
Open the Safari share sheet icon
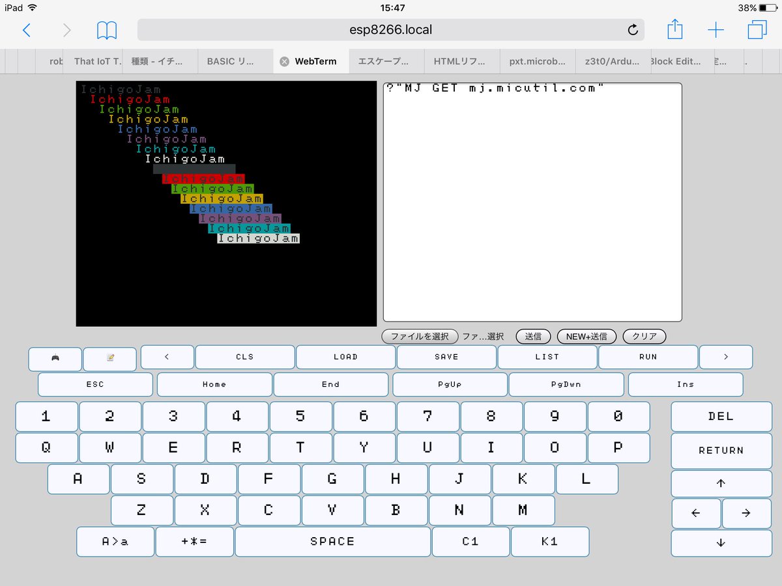point(675,29)
